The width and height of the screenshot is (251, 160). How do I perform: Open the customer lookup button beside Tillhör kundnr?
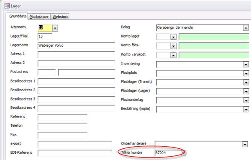(x=183, y=152)
